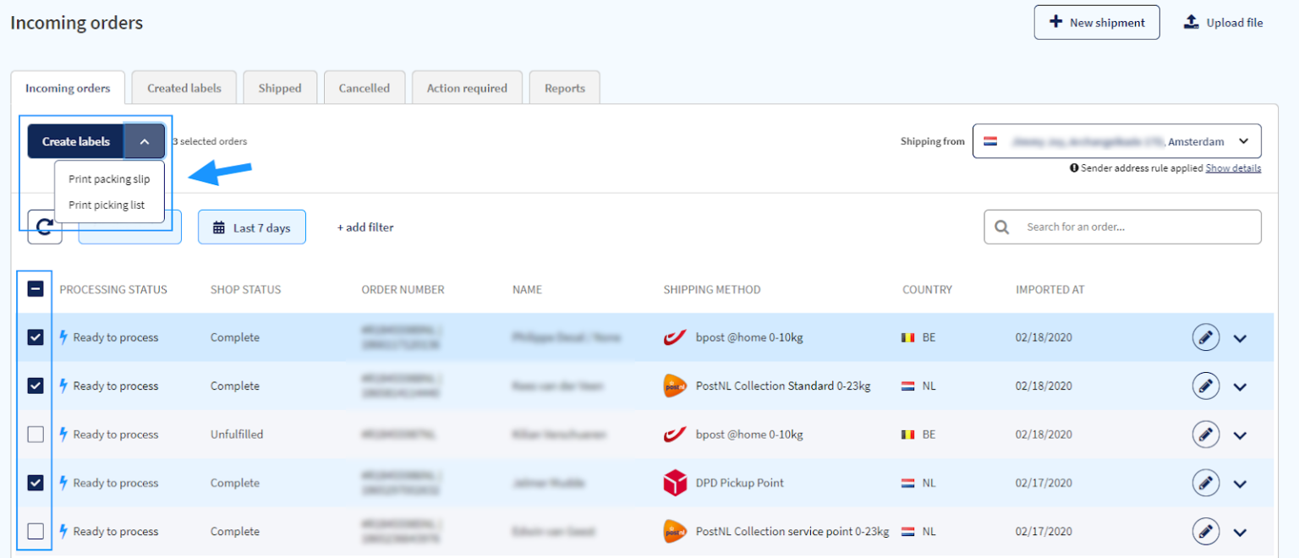
Task: Click the Belgian flag on the first order row
Action: [907, 336]
